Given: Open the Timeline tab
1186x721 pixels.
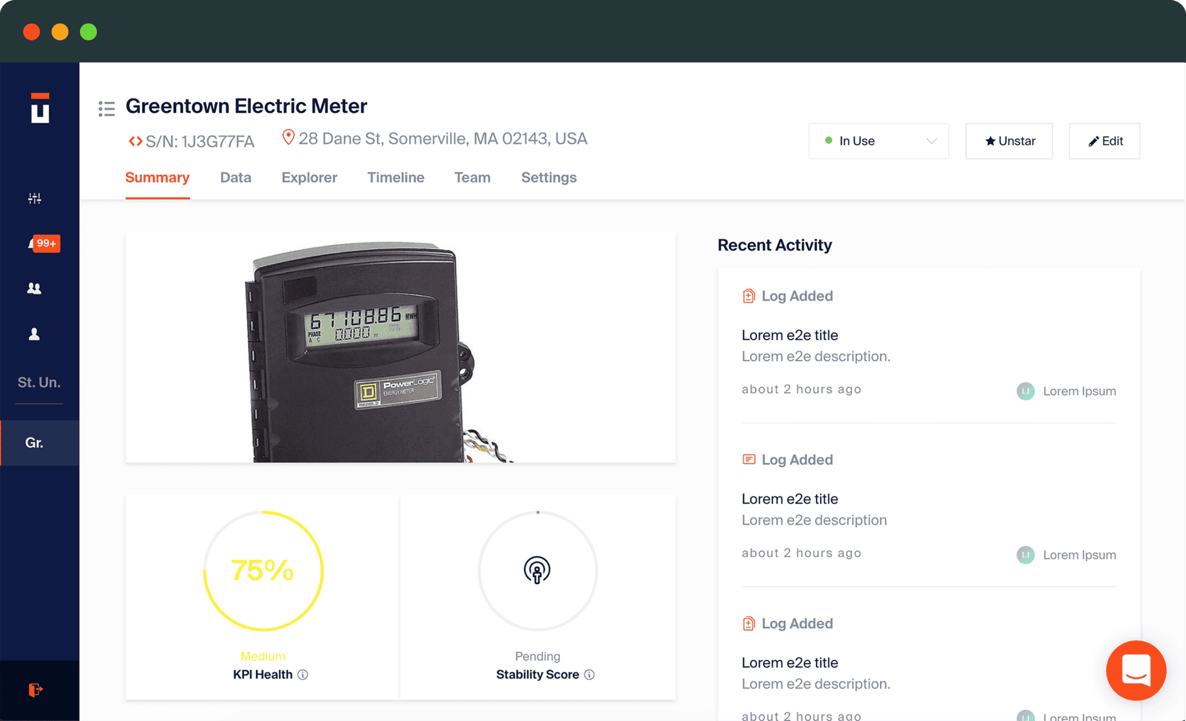Looking at the screenshot, I should (x=396, y=177).
